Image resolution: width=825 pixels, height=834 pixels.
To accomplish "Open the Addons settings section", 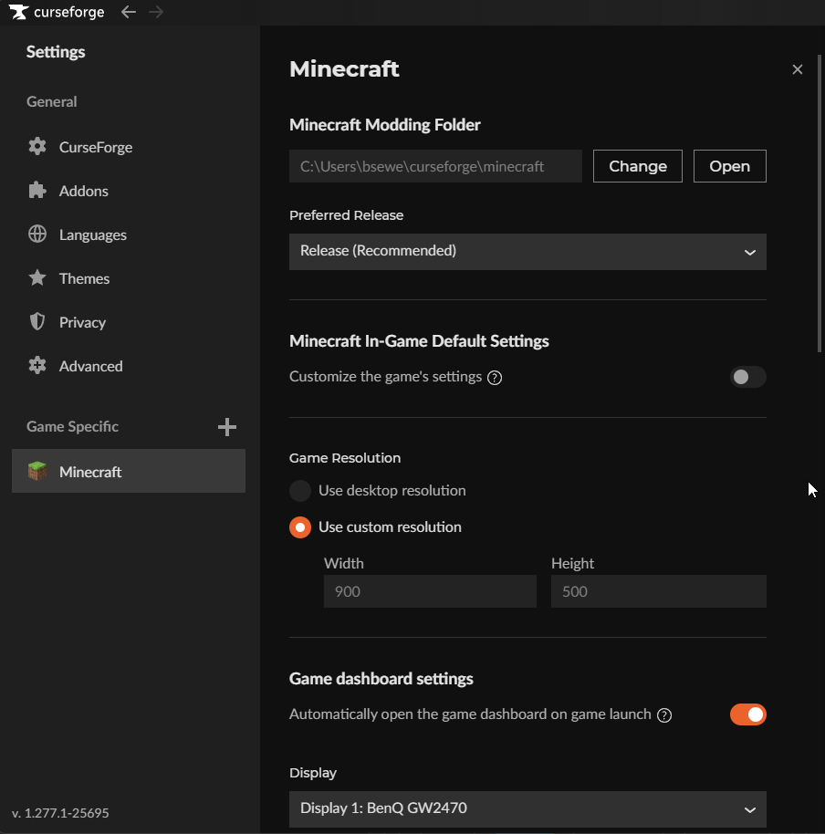I will tap(128, 191).
